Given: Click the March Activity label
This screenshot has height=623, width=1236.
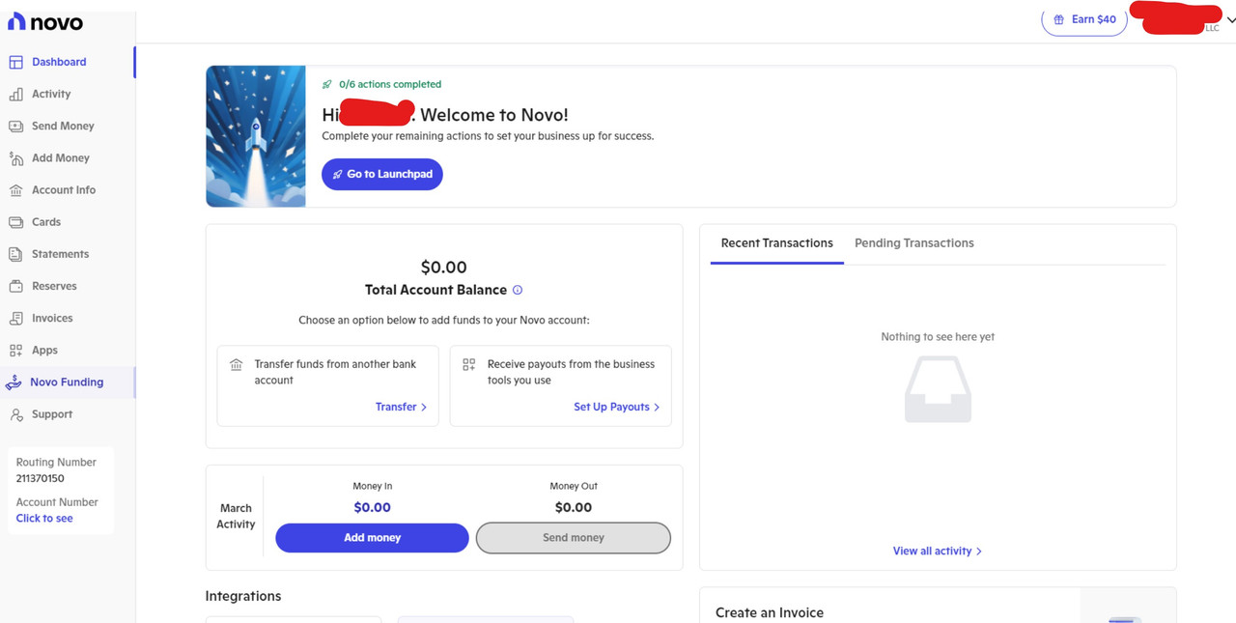Looking at the screenshot, I should [x=236, y=517].
